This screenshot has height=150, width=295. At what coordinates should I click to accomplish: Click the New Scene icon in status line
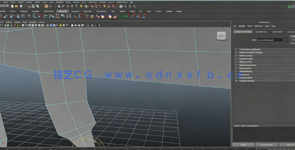(12, 6)
